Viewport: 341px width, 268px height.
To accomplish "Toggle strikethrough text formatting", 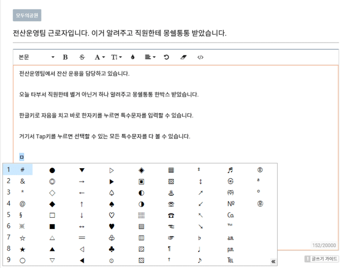I will (82, 57).
